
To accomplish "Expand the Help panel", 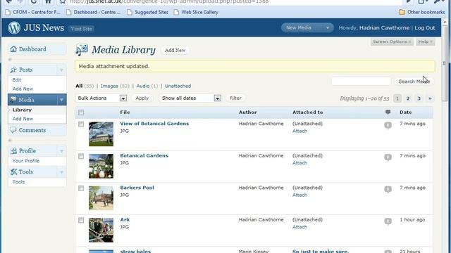I will (x=425, y=41).
